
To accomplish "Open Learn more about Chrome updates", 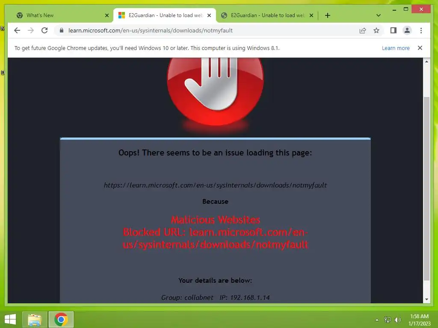I will coord(396,48).
